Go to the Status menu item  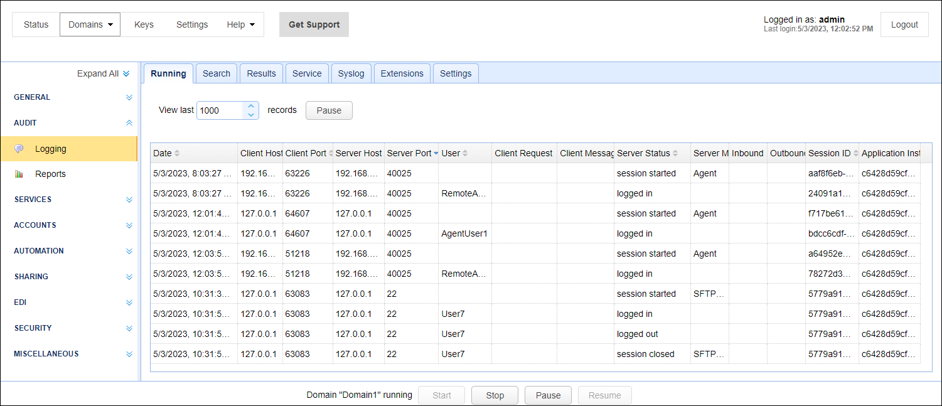[x=36, y=24]
